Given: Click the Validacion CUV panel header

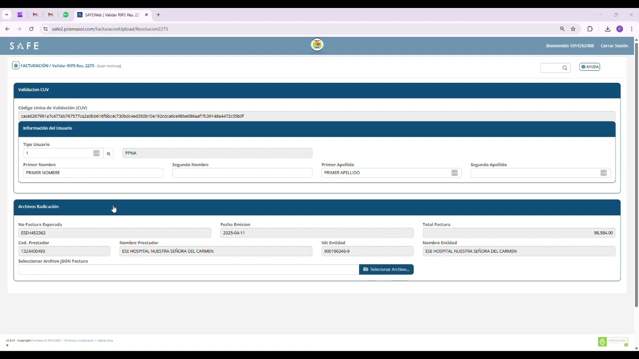Looking at the screenshot, I should pyautogui.click(x=317, y=90).
